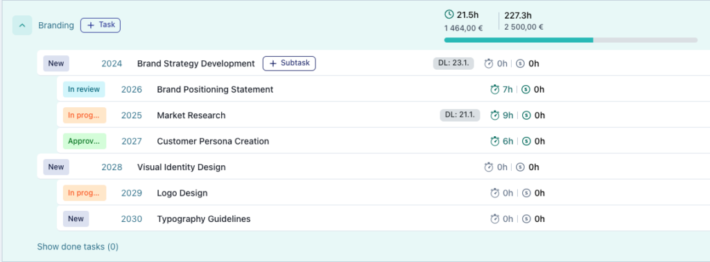Open New status of Brand Strategy Development
The image size is (710, 262).
tap(56, 63)
